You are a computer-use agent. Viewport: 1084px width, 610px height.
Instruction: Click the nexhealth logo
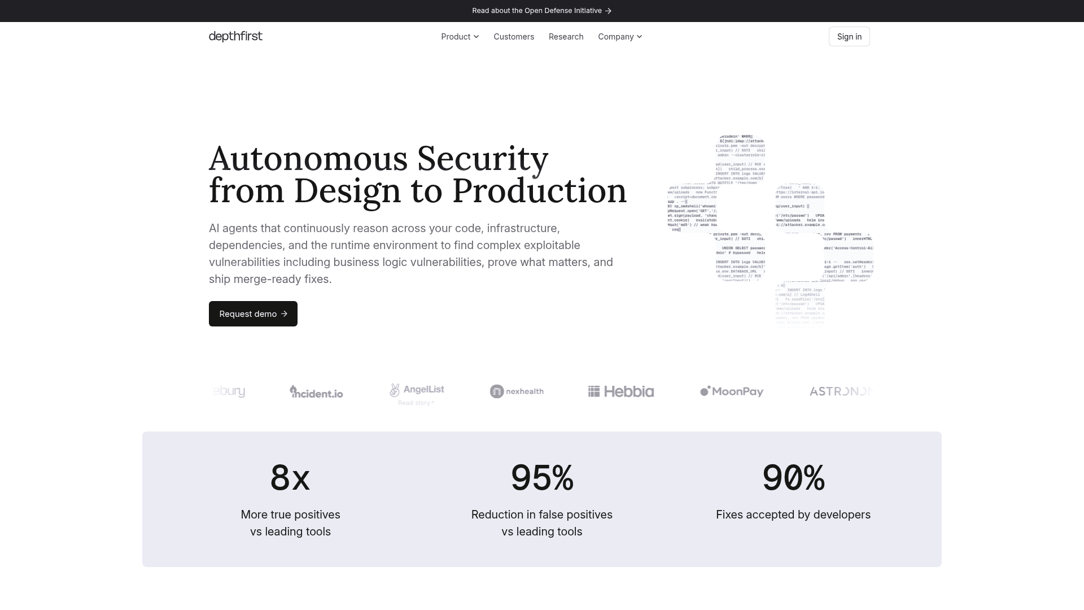coord(517,391)
